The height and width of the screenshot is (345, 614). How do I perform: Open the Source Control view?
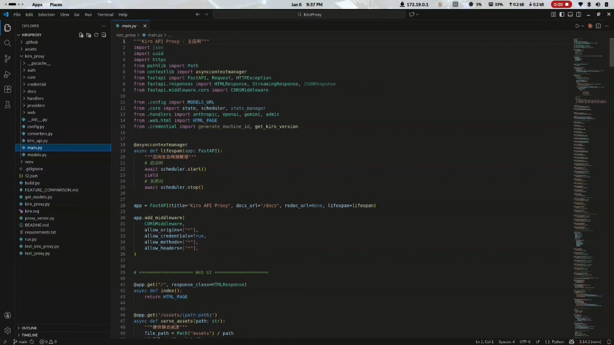pyautogui.click(x=7, y=59)
